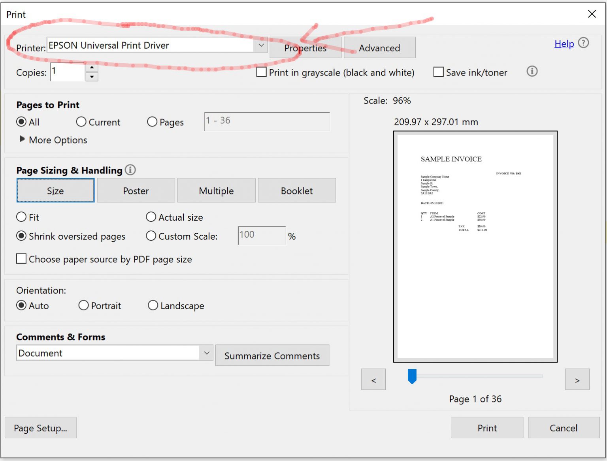Select the Fit page scaling option

click(x=21, y=217)
